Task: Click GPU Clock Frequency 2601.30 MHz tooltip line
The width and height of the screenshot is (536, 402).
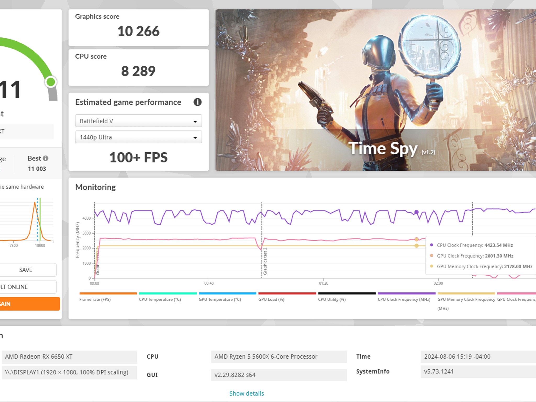Action: [472, 256]
